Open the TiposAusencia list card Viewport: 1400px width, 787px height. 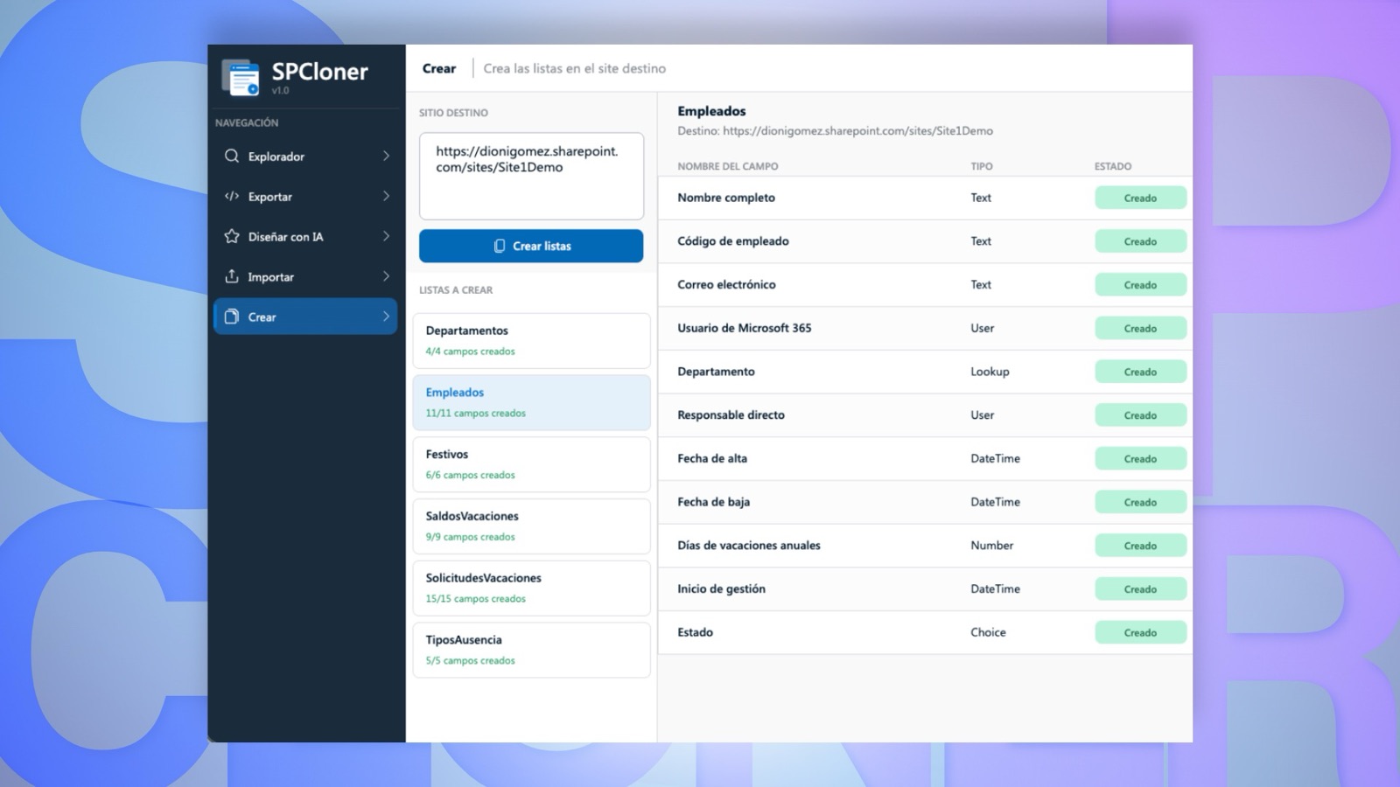click(x=531, y=650)
